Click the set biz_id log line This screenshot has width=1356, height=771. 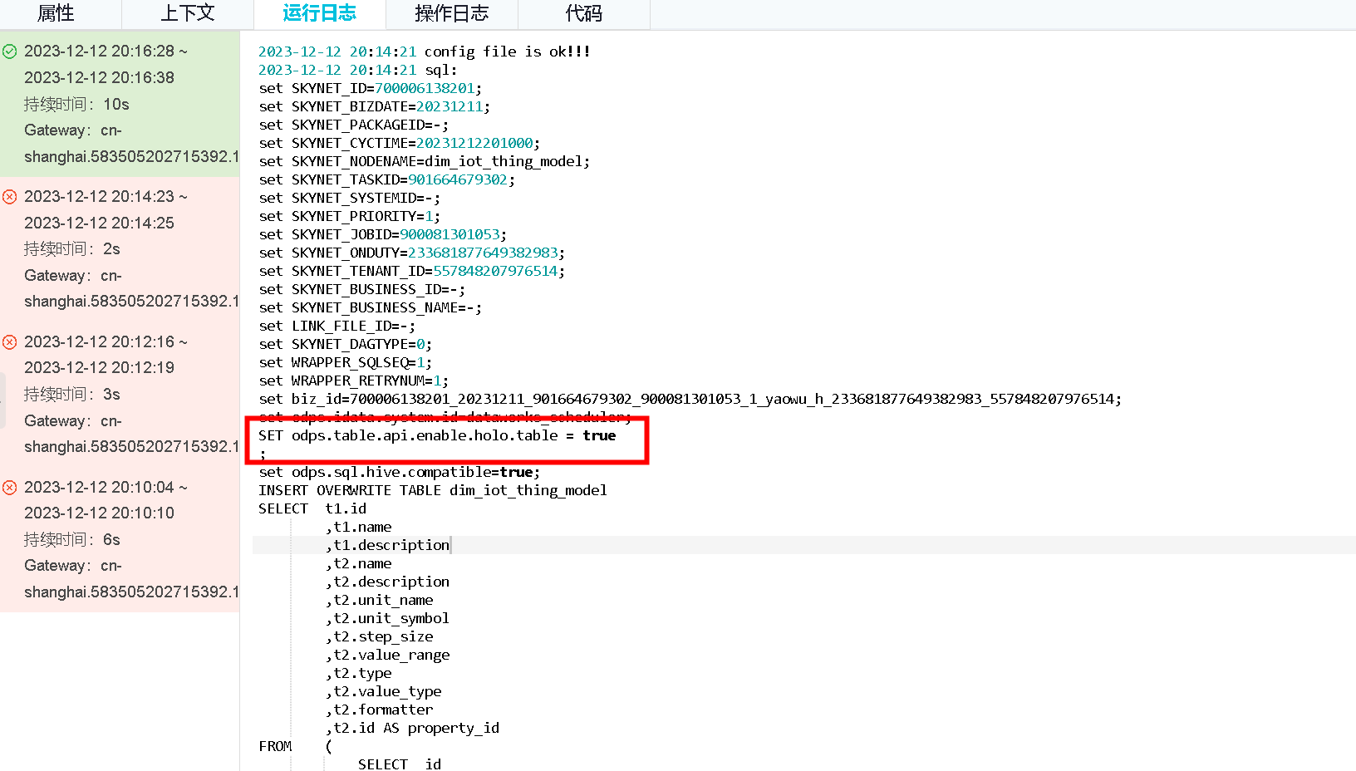690,399
